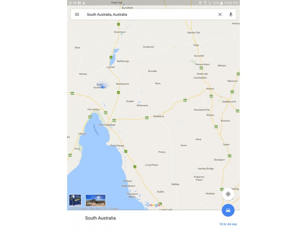
Task: Clear the South Australia search text
Action: tap(220, 15)
